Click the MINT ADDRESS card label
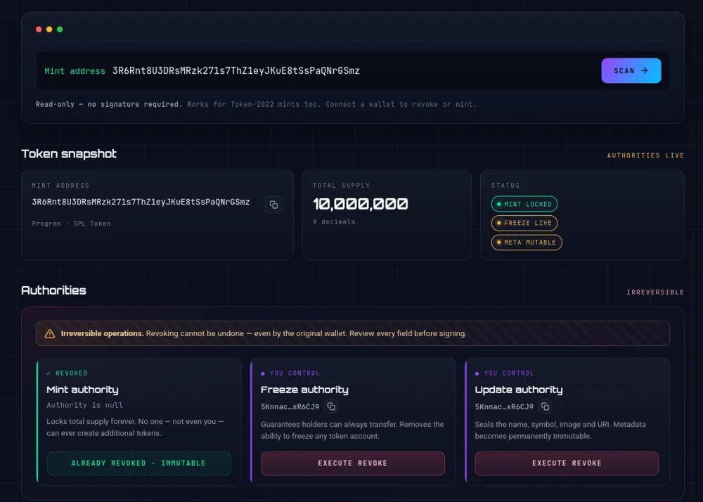703x502 pixels. pyautogui.click(x=60, y=186)
